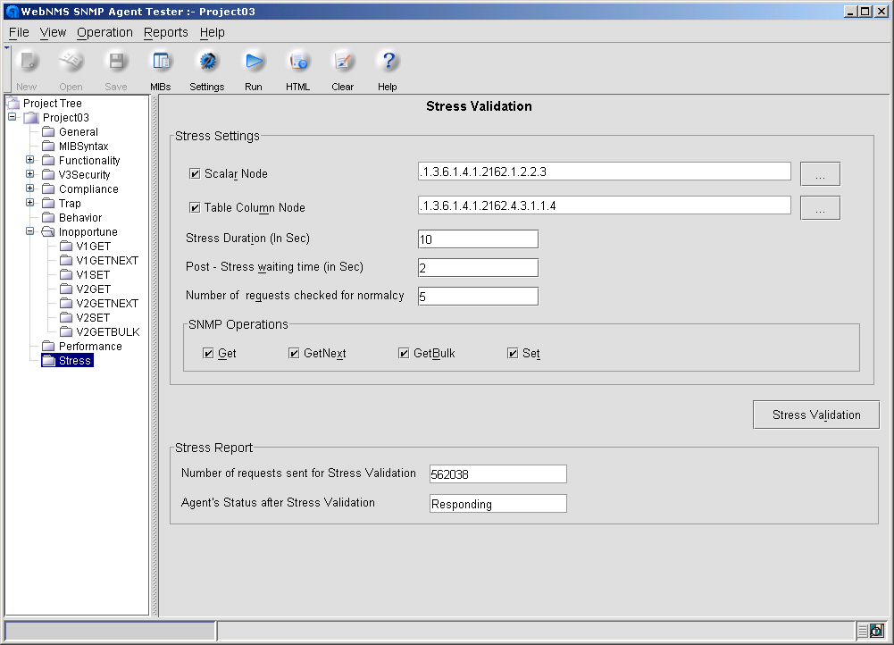The image size is (894, 645).
Task: Open the Operation menu
Action: 104,32
